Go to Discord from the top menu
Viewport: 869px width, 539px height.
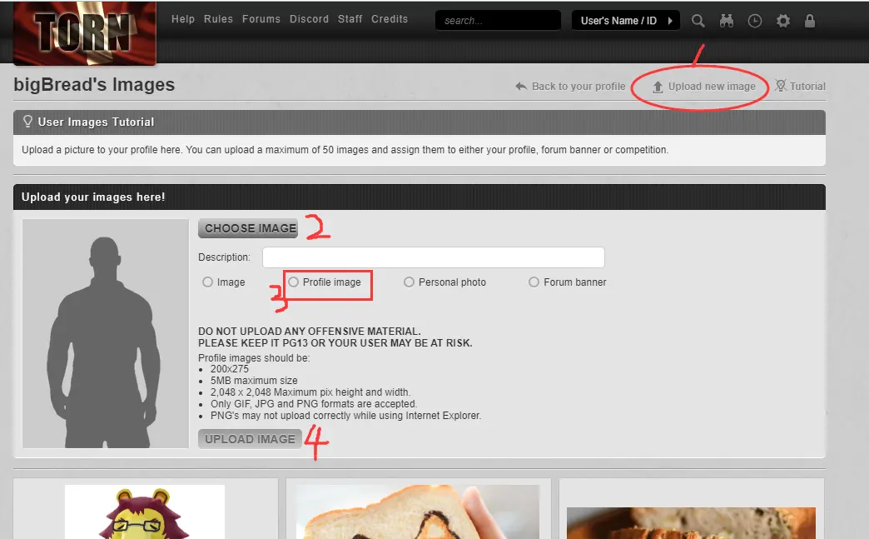(x=309, y=19)
